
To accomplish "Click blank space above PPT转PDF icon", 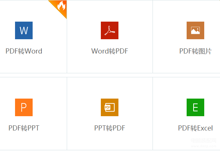I will pos(110,88).
